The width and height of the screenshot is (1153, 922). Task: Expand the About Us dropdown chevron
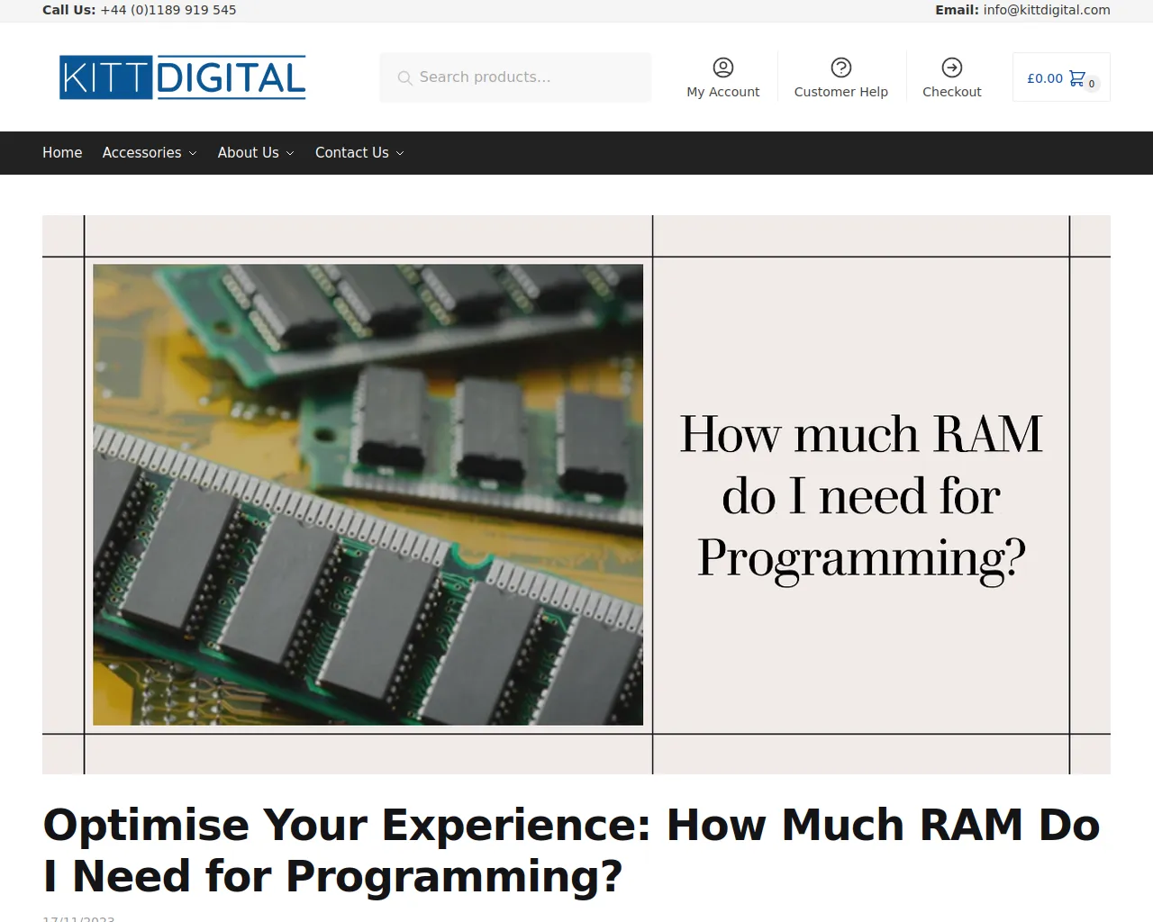tap(290, 154)
